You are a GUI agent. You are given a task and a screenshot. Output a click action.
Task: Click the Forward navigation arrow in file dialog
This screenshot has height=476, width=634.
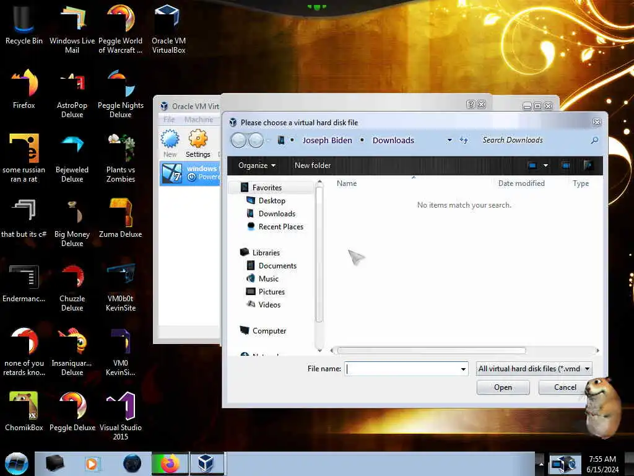point(256,141)
